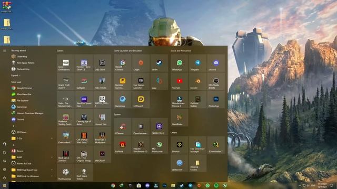Launch the Ubisoft Connect tile

[123, 63]
